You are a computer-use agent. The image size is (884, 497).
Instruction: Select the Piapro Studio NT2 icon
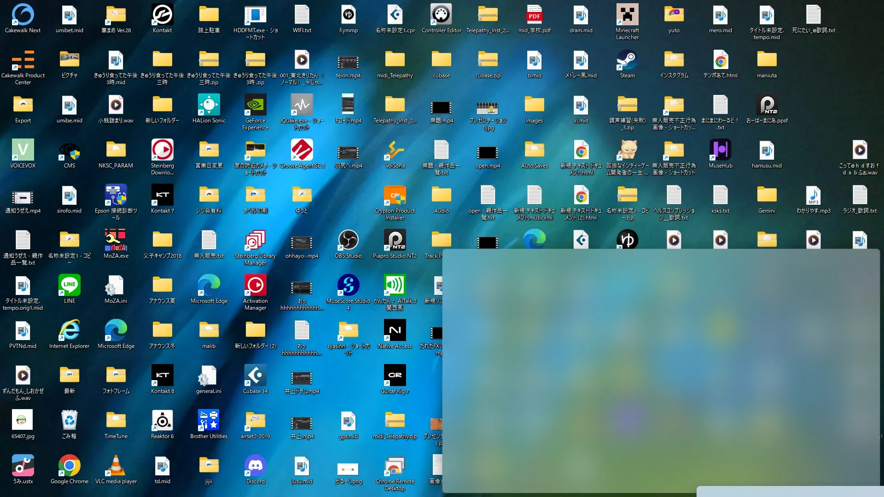[x=395, y=241]
